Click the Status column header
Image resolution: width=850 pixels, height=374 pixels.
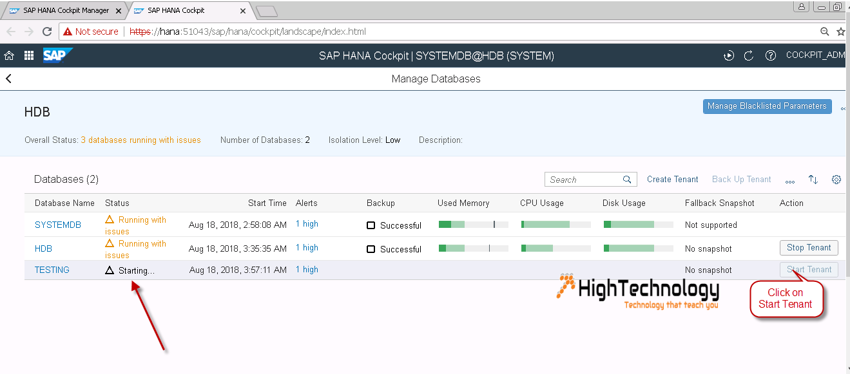[x=117, y=203]
